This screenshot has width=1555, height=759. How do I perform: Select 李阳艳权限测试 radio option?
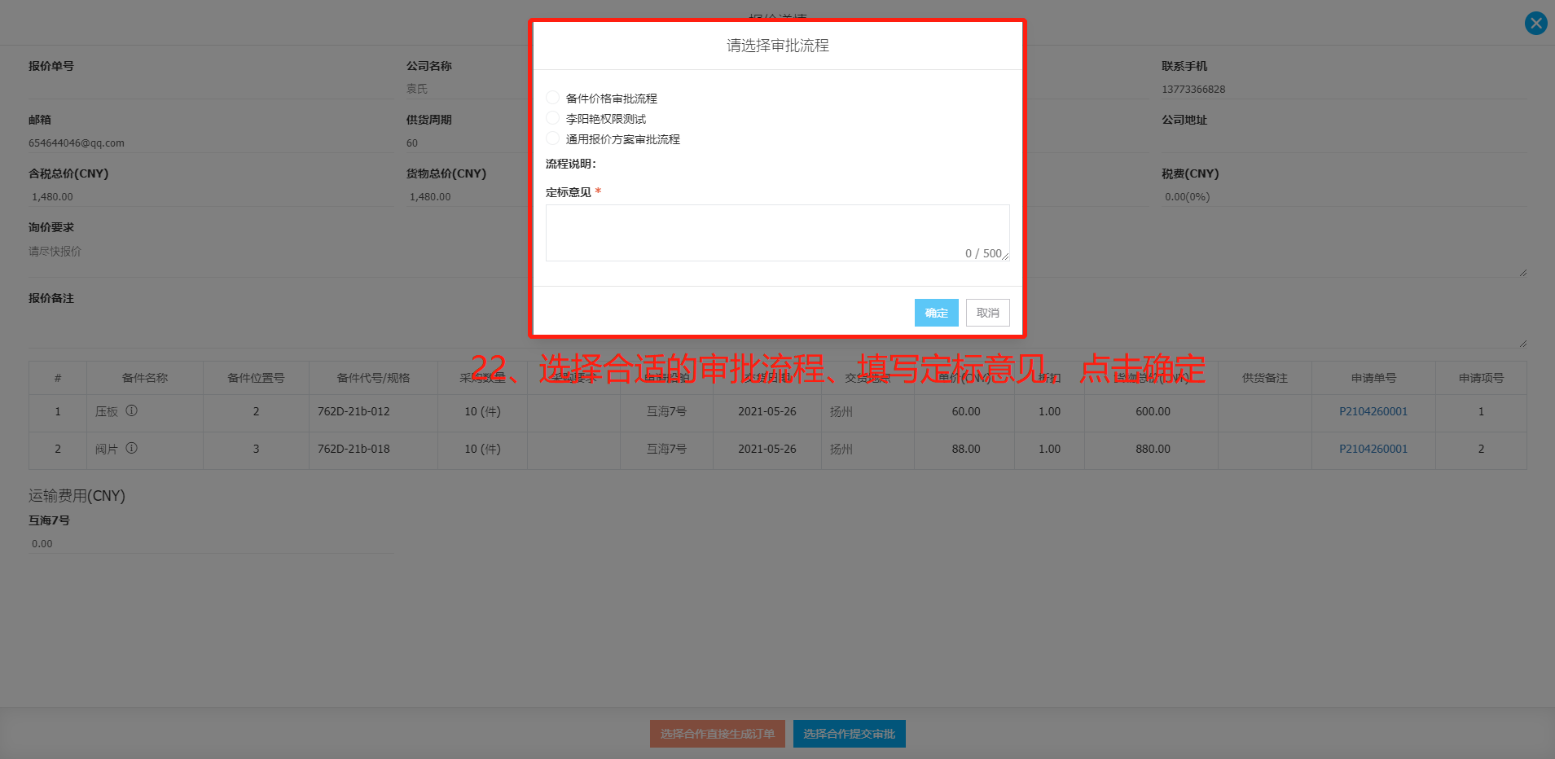click(553, 118)
